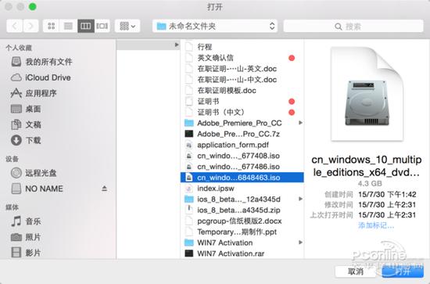Screen dimensions: 430x284
Task: Switch to icon view in toolbar
Action: [52, 26]
